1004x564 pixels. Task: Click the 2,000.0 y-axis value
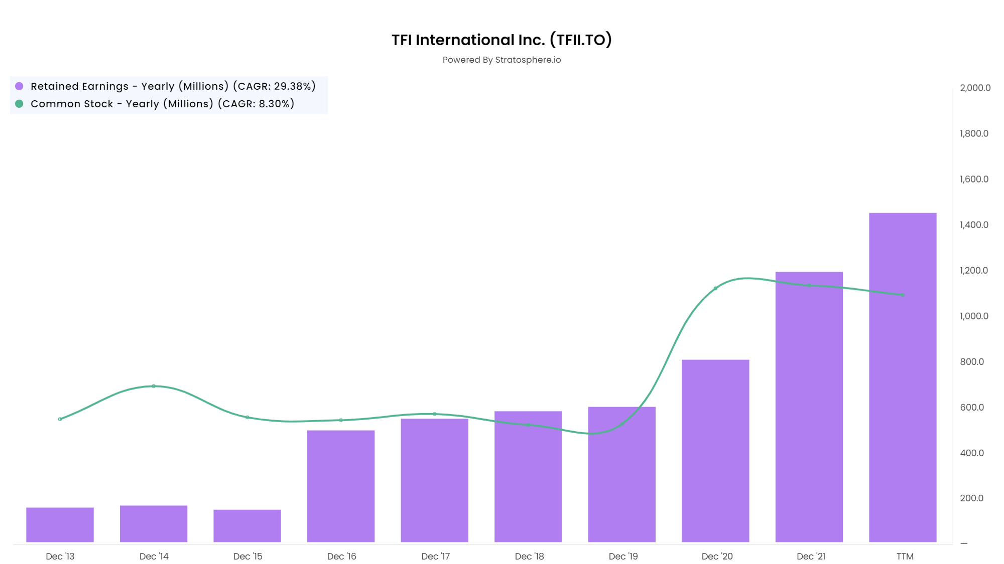coord(975,88)
